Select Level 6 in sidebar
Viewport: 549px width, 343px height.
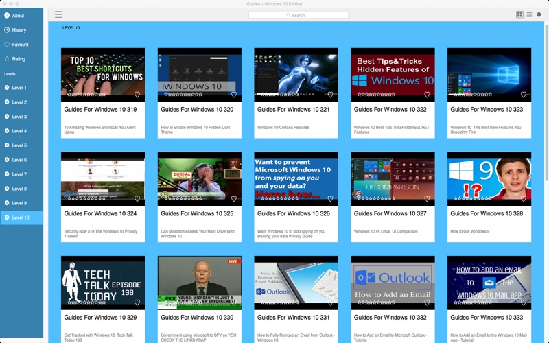(21, 160)
